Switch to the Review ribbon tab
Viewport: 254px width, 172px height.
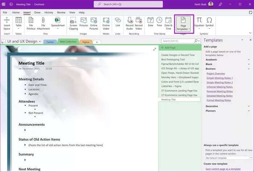pyautogui.click(x=61, y=12)
